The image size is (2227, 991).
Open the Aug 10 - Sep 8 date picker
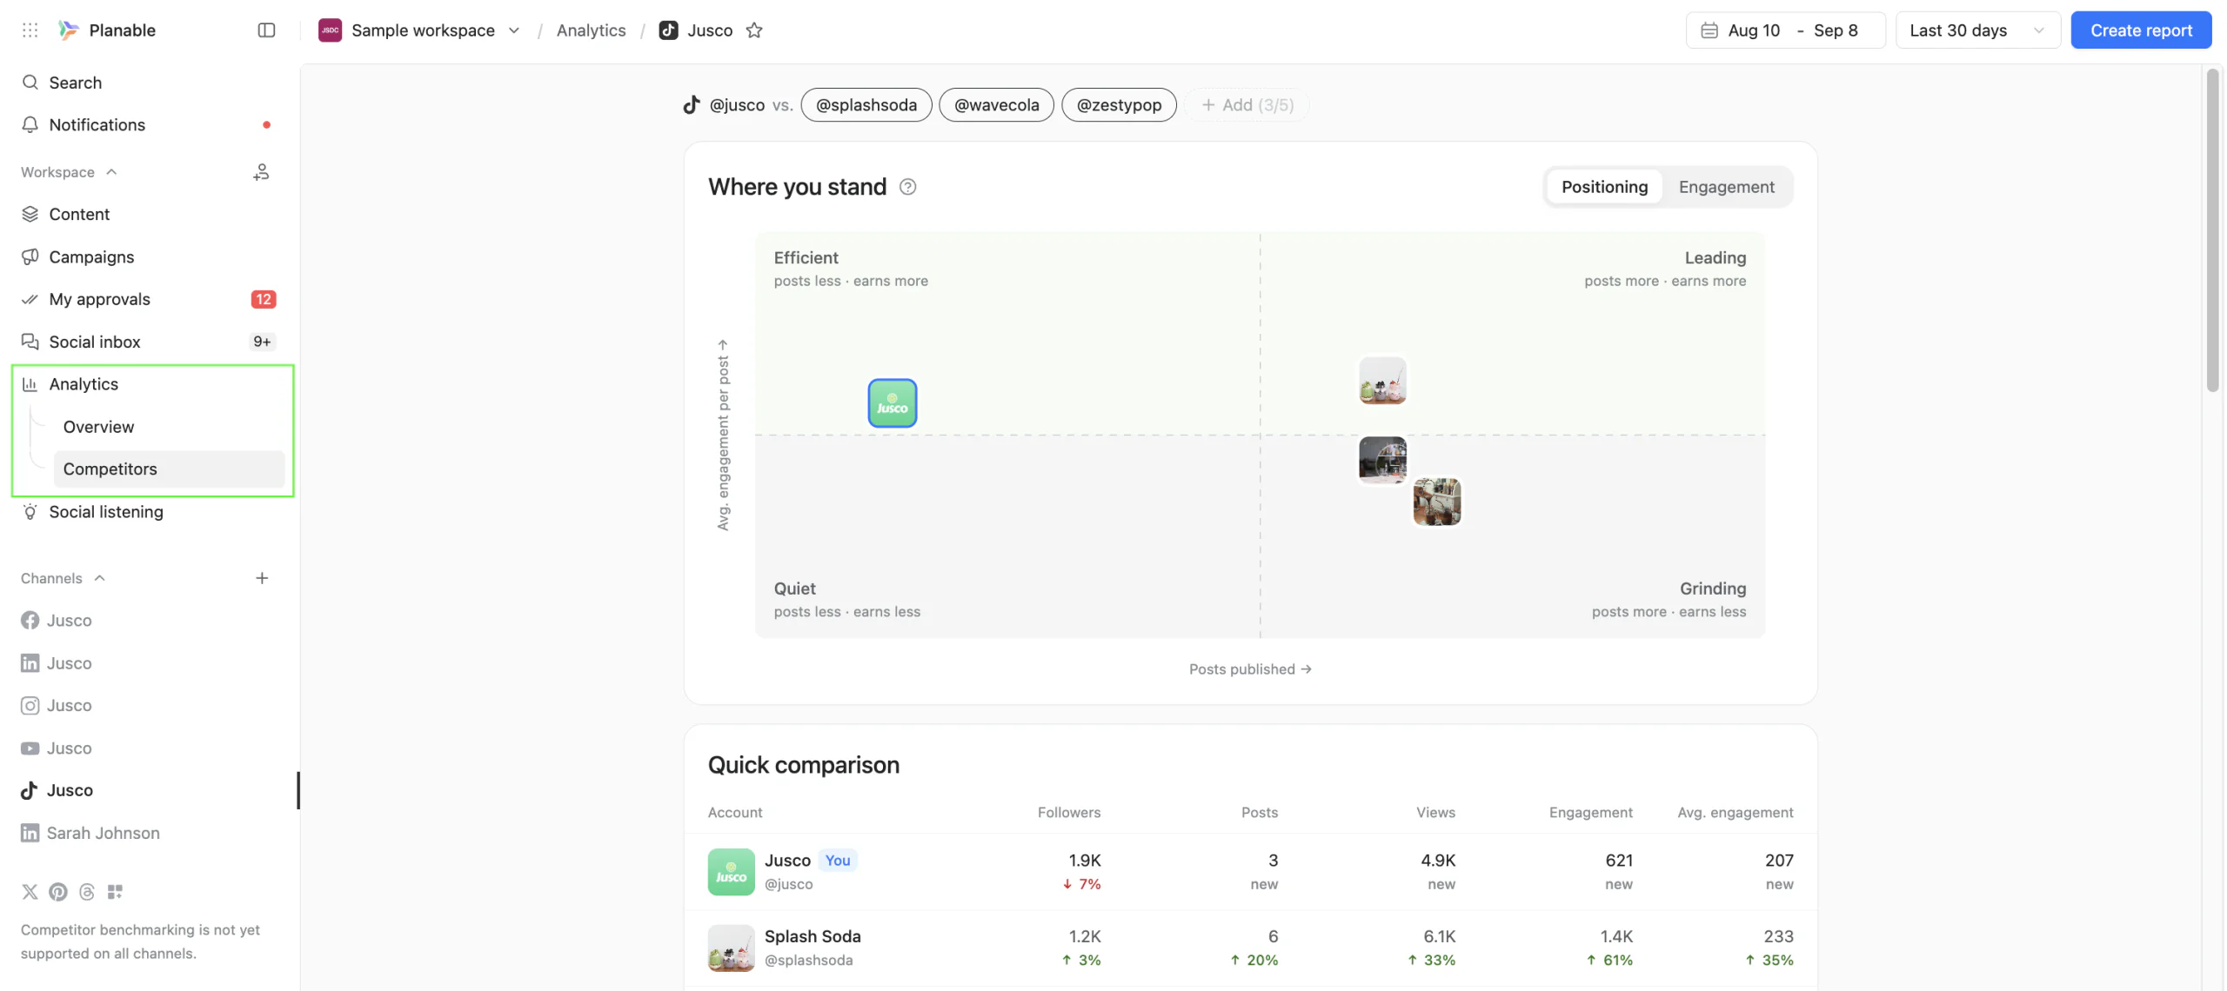[1785, 30]
